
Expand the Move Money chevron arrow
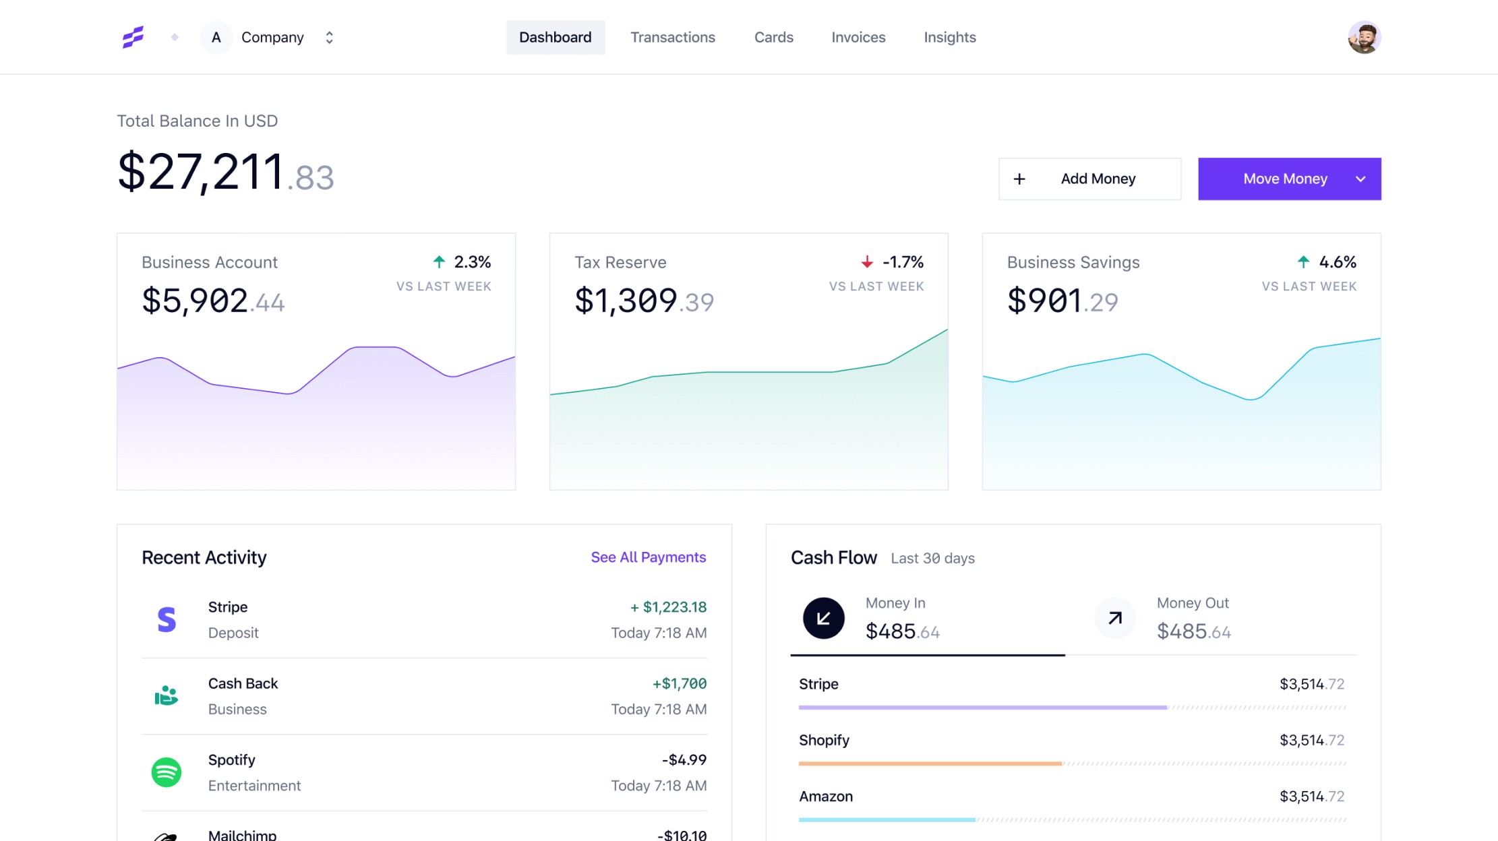pyautogui.click(x=1360, y=179)
